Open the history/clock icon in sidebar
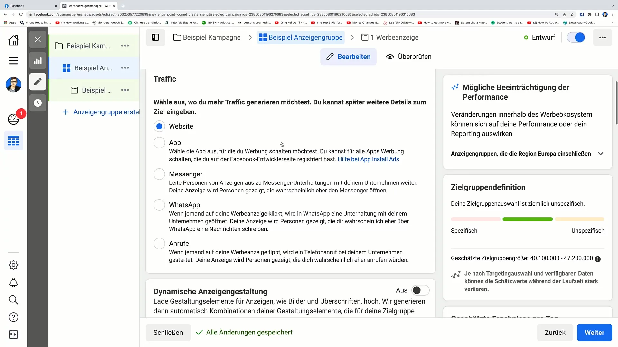 click(37, 103)
